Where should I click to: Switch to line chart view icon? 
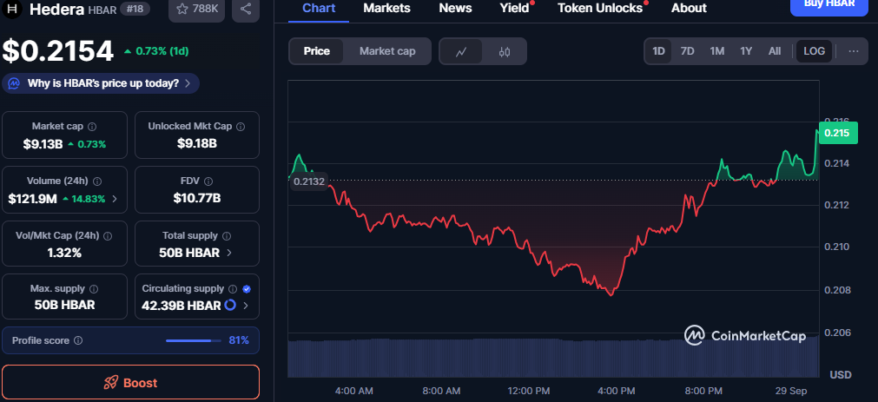tap(461, 51)
